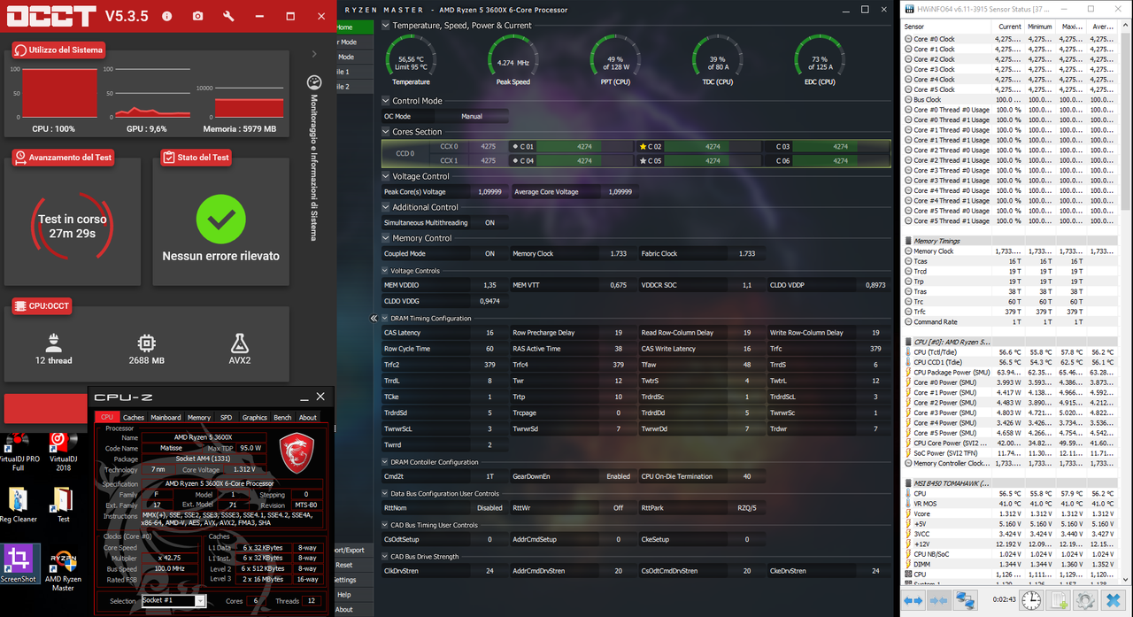This screenshot has height=617, width=1133.
Task: Click the OCCT monitoring gauge icon
Action: 313,82
